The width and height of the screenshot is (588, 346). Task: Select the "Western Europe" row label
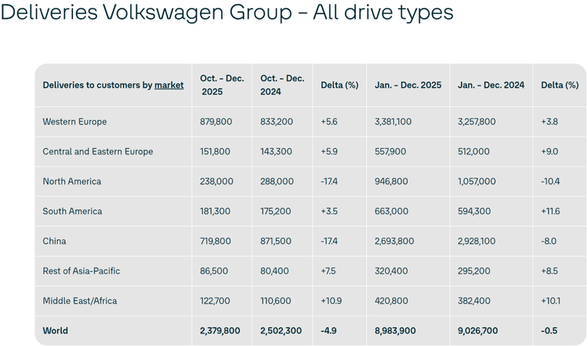74,122
